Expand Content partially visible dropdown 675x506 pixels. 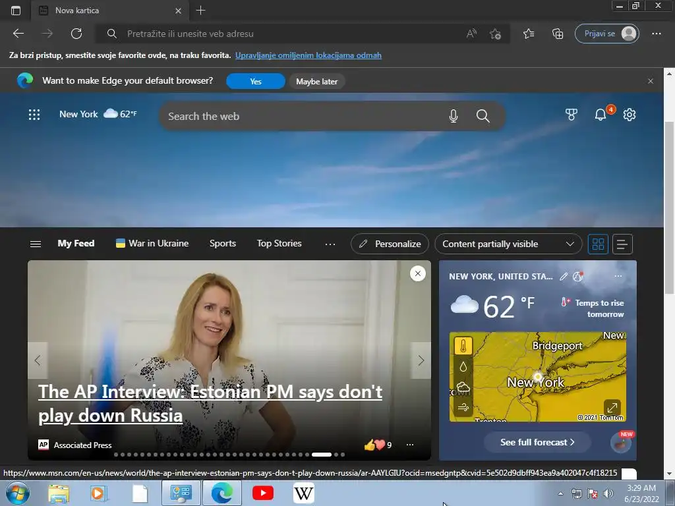[x=508, y=244]
